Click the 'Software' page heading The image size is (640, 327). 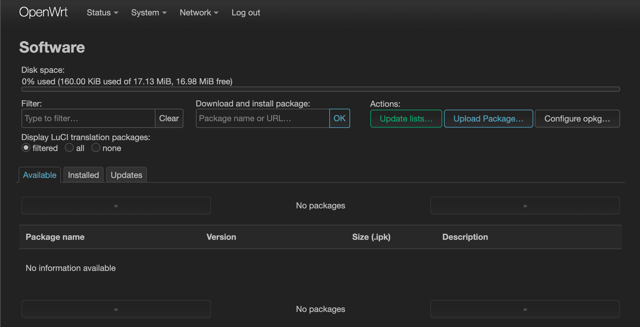click(x=52, y=47)
